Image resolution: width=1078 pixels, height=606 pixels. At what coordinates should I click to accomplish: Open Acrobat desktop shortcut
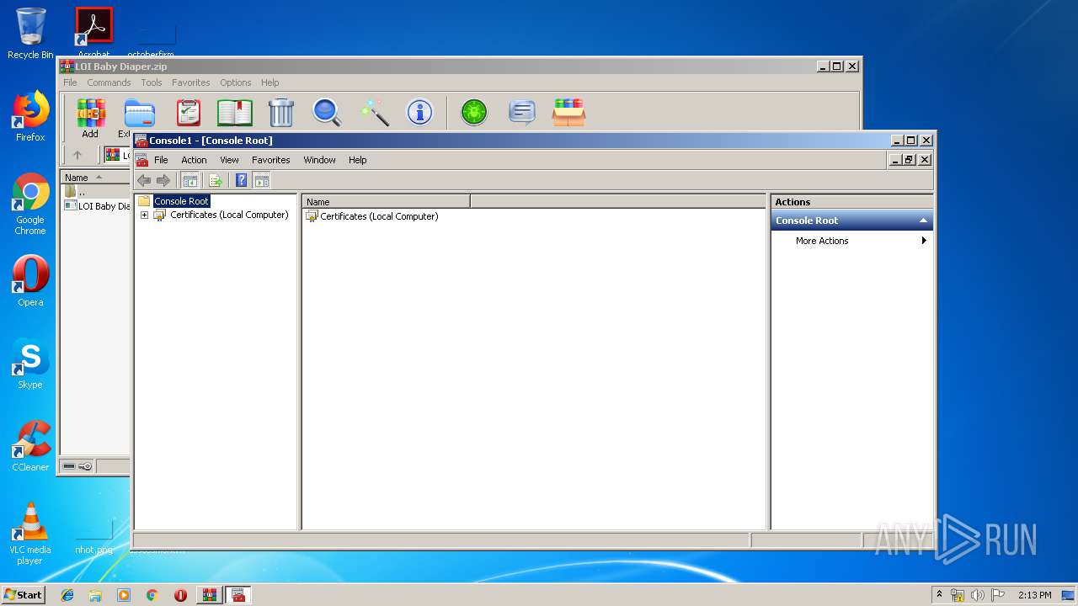93,32
